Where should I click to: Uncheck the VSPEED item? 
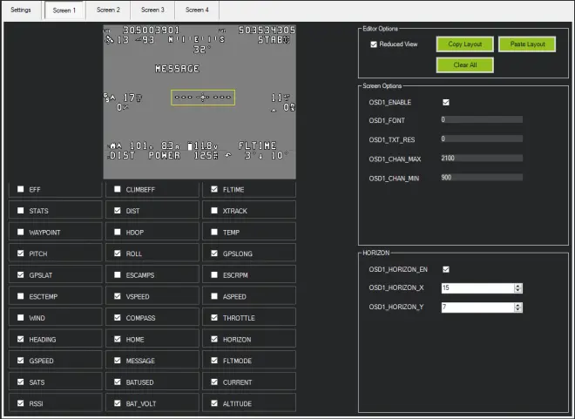point(118,296)
